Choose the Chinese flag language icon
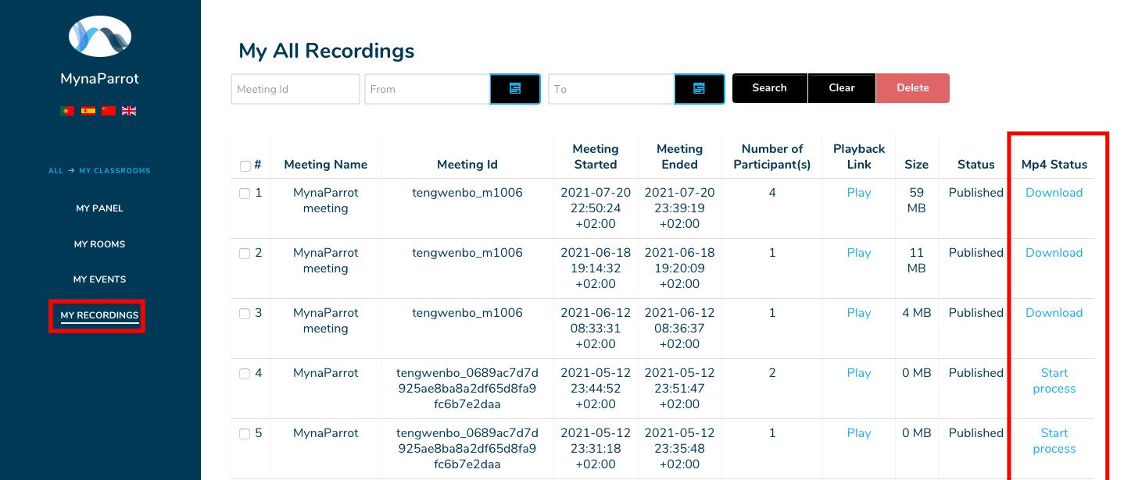Image resolution: width=1124 pixels, height=480 pixels. (109, 111)
